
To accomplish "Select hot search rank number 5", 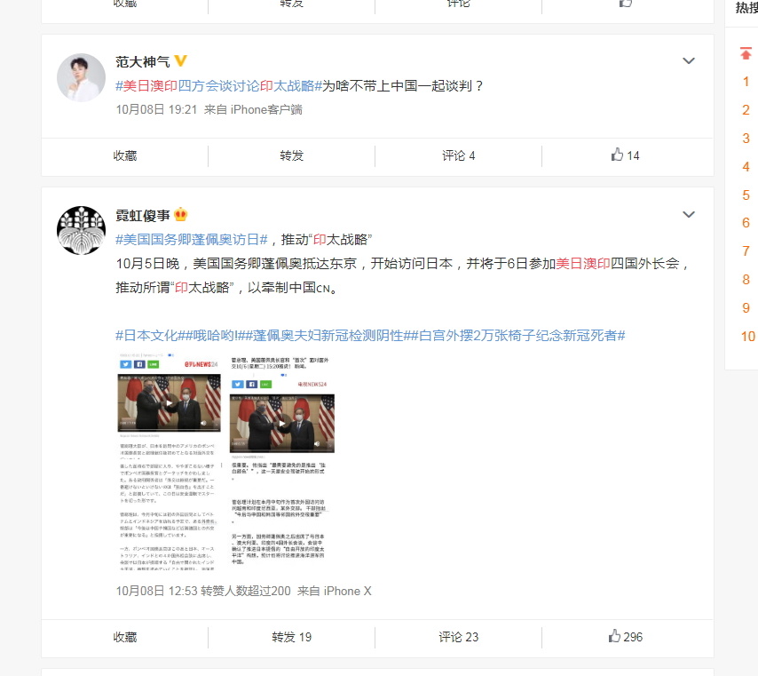I will (x=746, y=195).
